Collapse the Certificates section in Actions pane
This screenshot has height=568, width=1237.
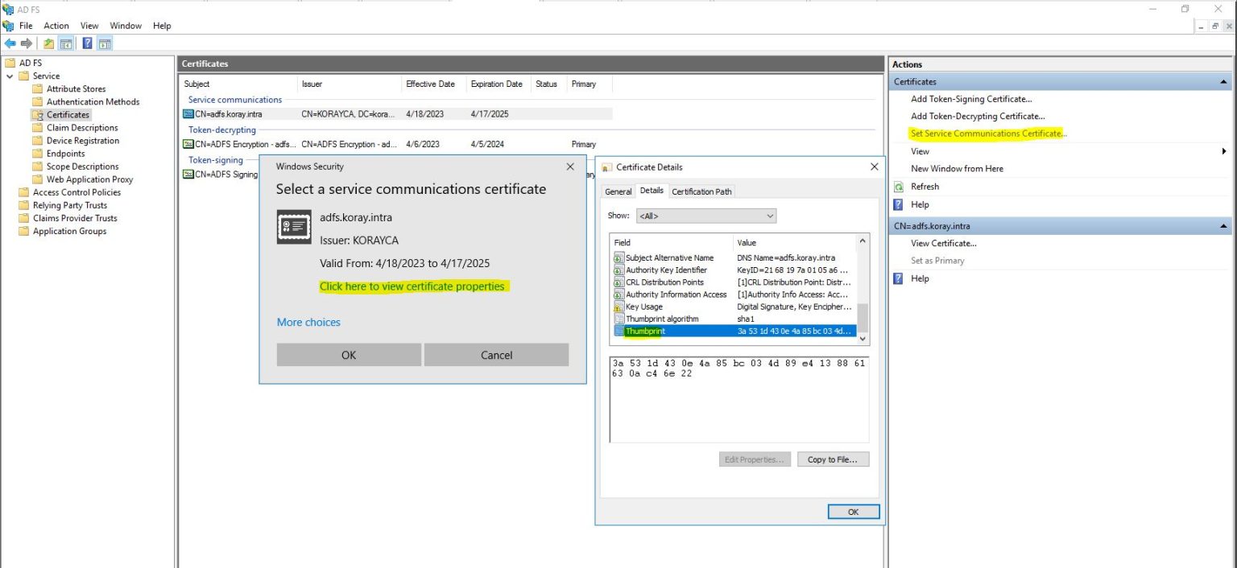(1223, 81)
